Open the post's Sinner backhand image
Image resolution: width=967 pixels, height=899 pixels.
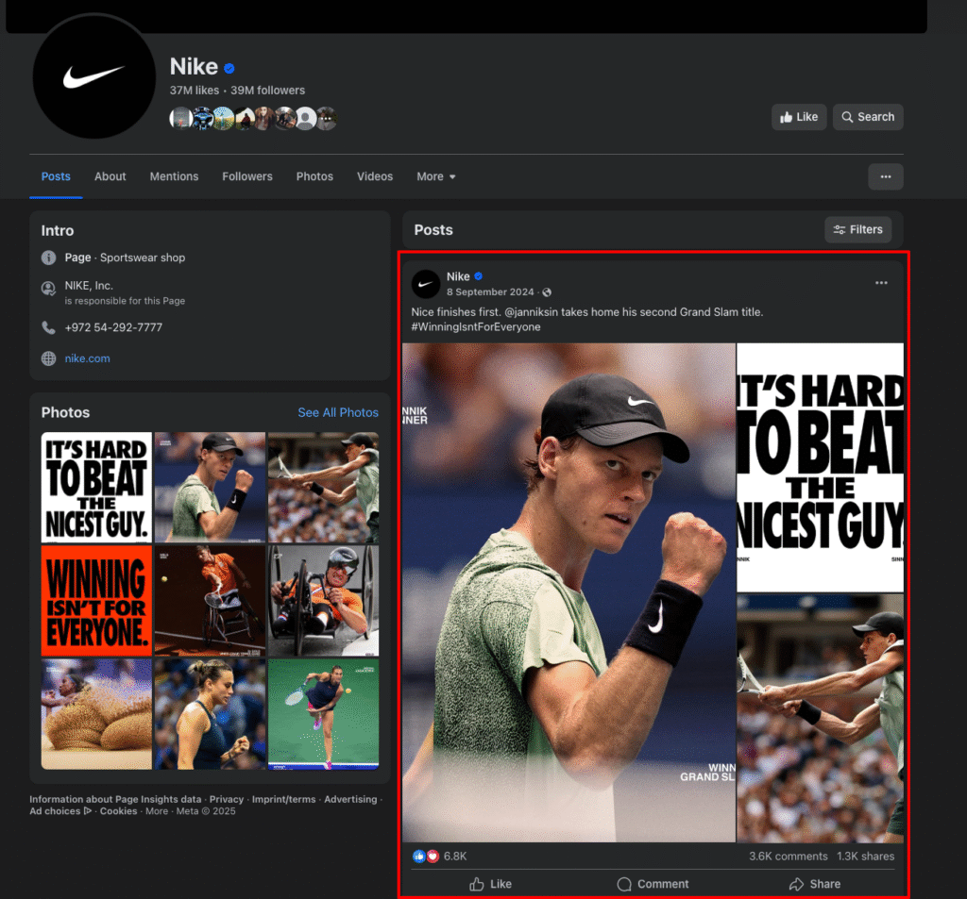pyautogui.click(x=821, y=719)
